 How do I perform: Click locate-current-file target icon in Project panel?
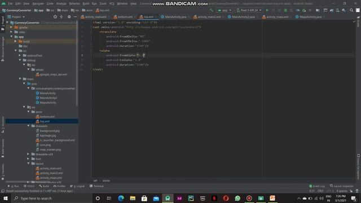pyautogui.click(x=55, y=17)
